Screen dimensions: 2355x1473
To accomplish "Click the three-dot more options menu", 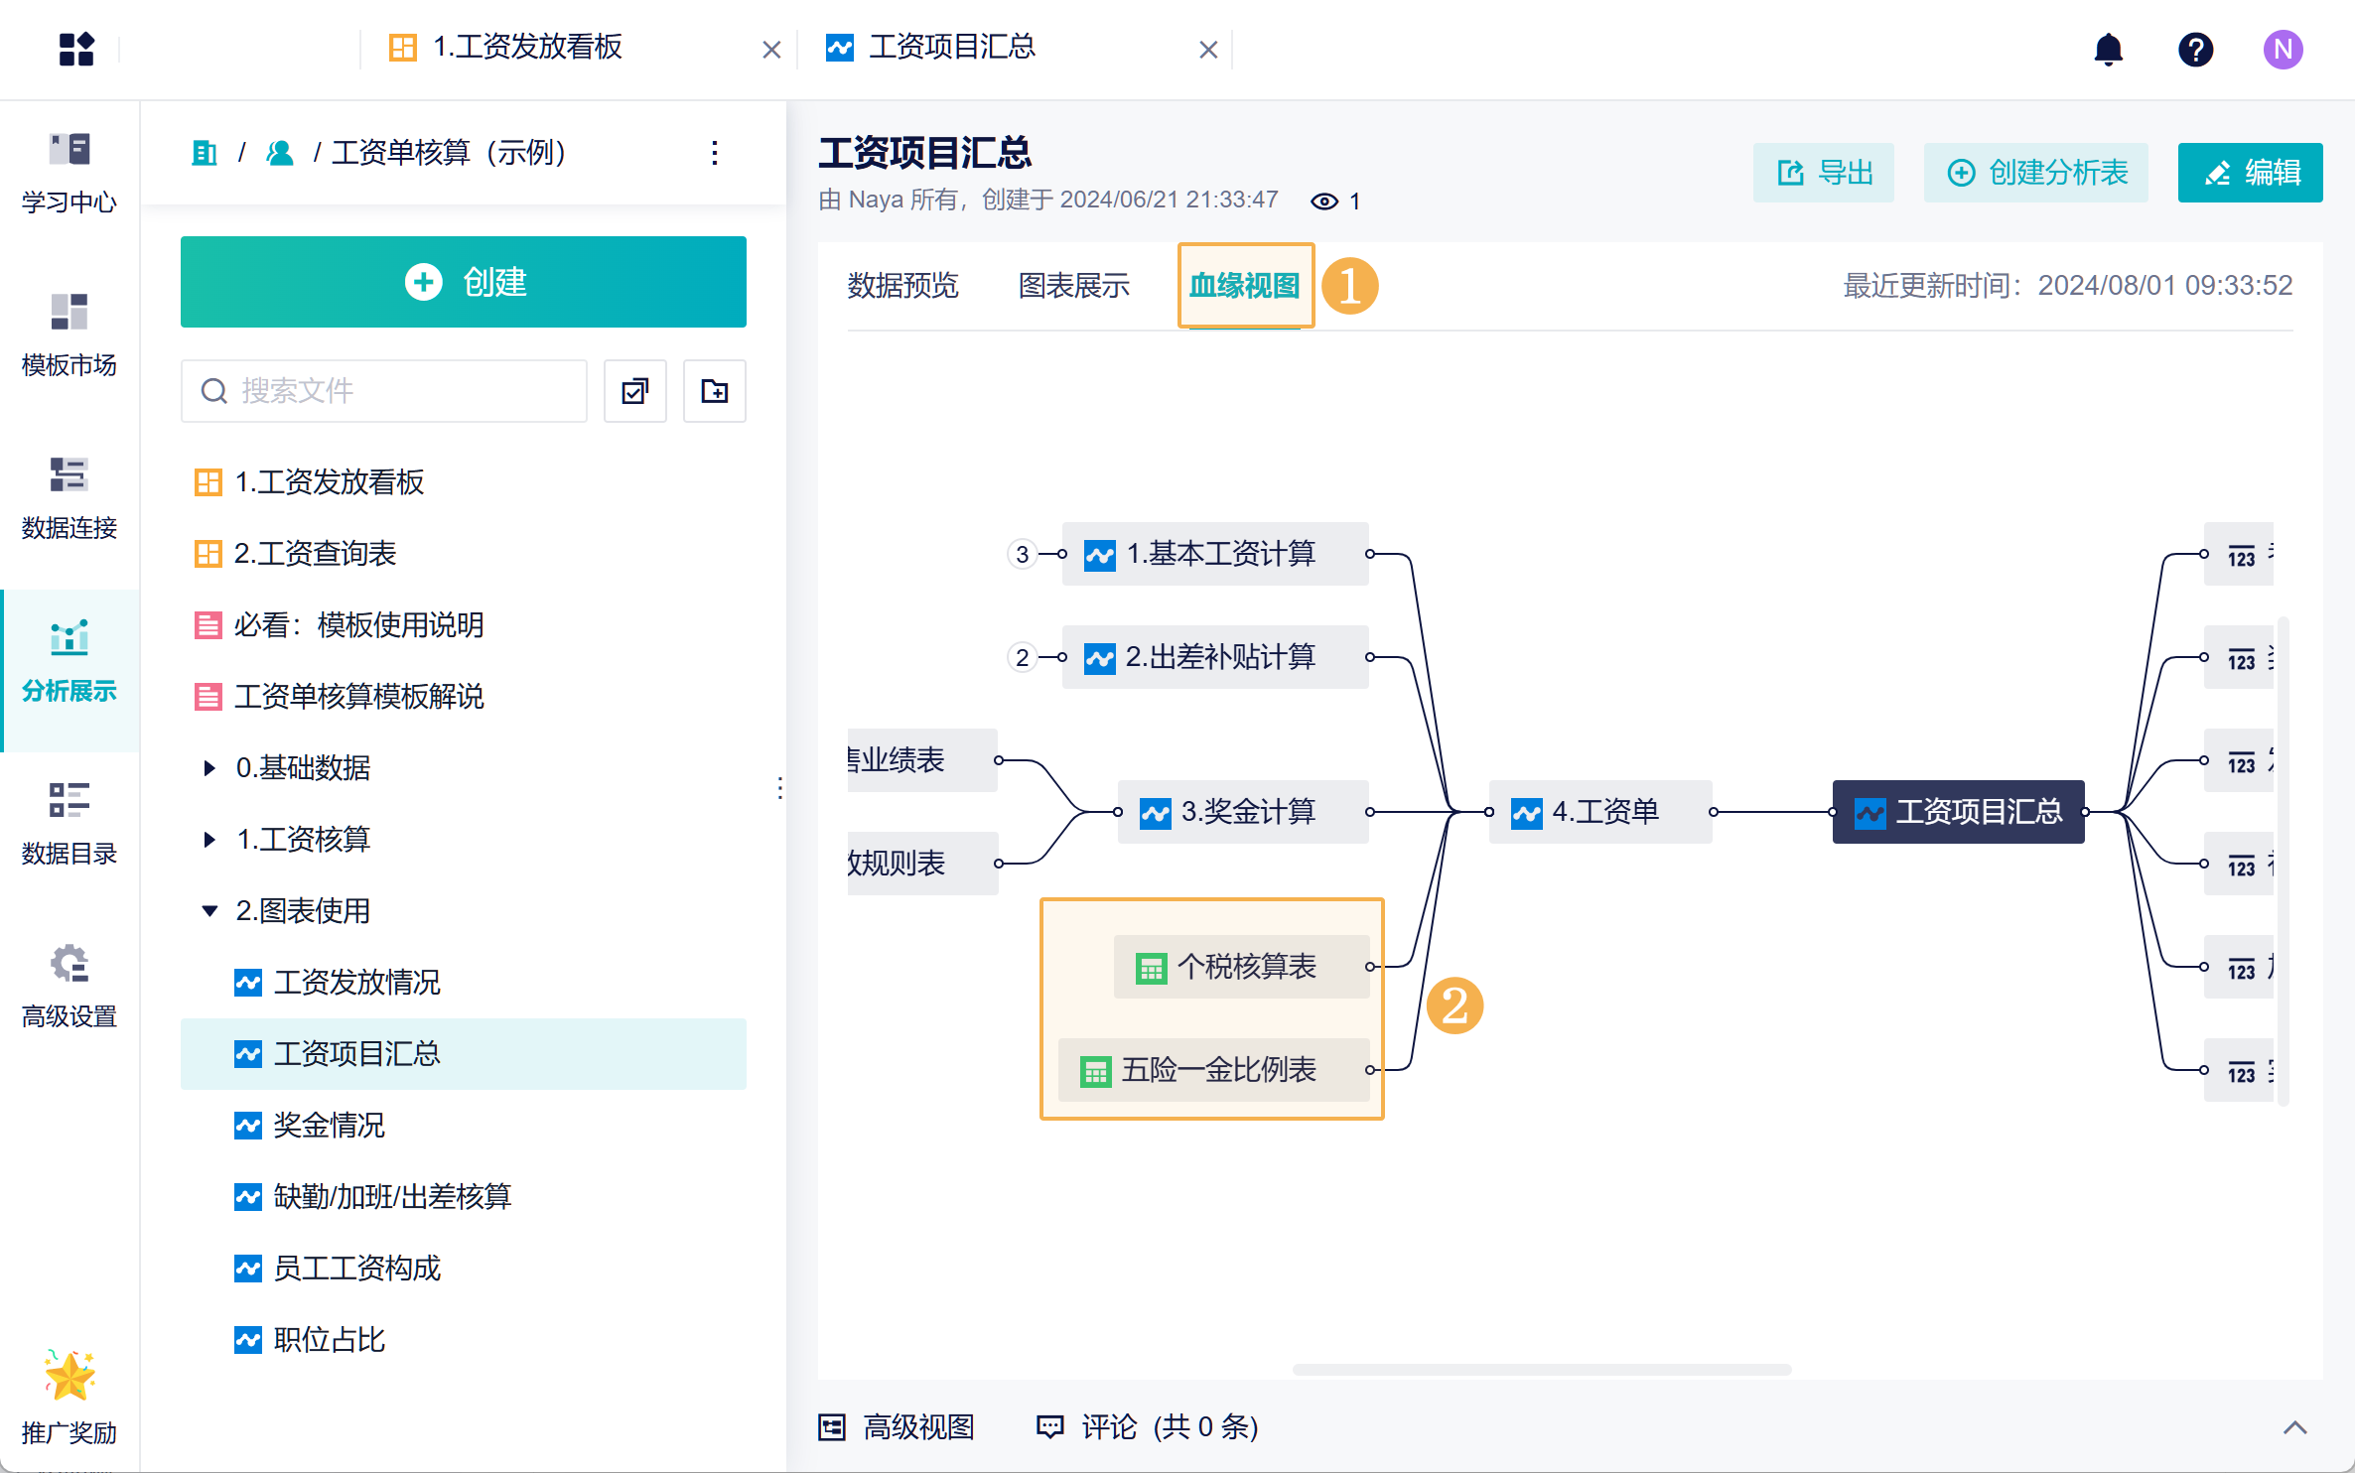I will pos(714,153).
